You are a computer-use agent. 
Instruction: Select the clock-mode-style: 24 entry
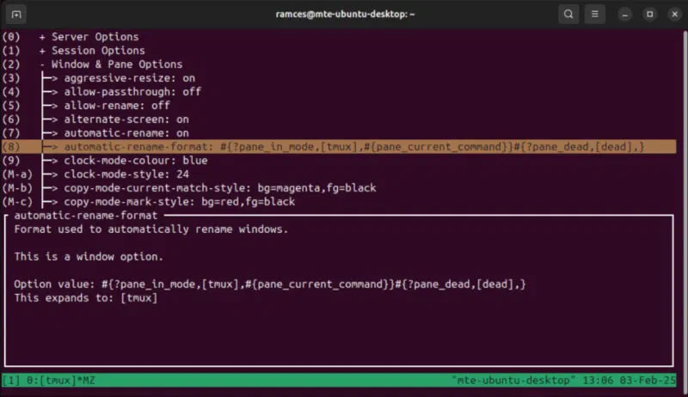click(x=126, y=174)
